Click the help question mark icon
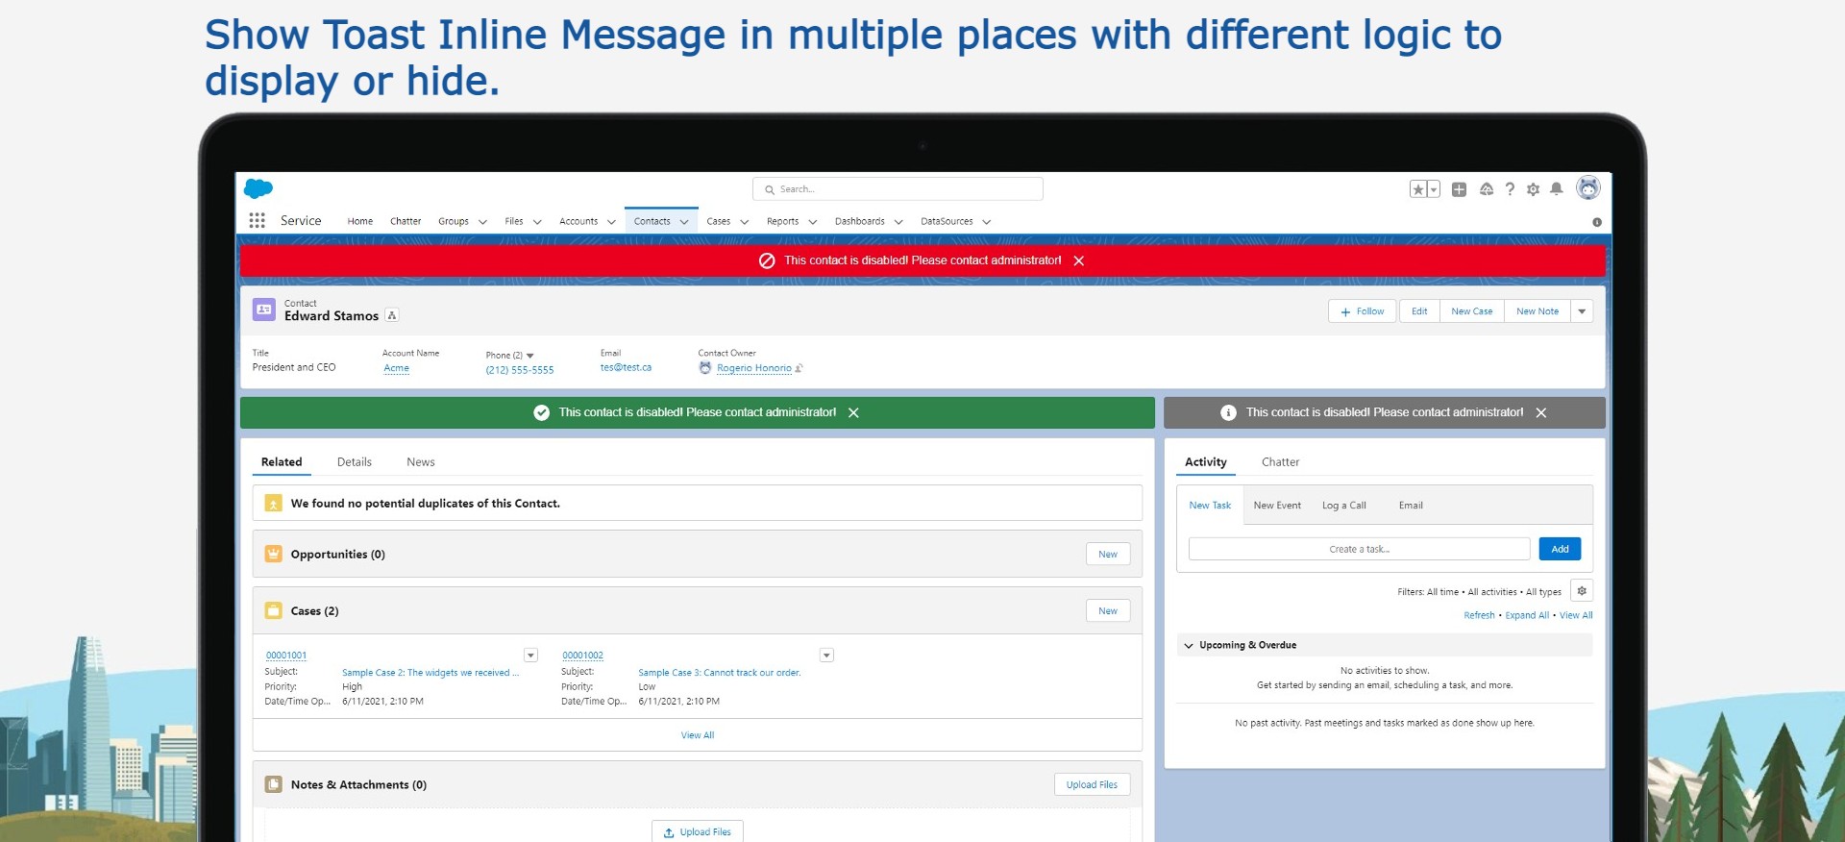 1510,189
